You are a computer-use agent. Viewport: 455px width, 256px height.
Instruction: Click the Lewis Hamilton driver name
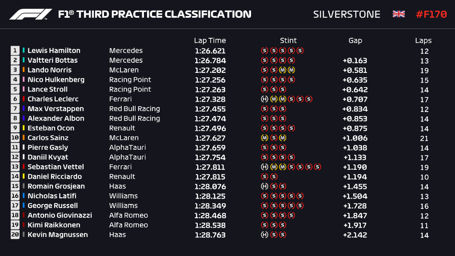[54, 51]
